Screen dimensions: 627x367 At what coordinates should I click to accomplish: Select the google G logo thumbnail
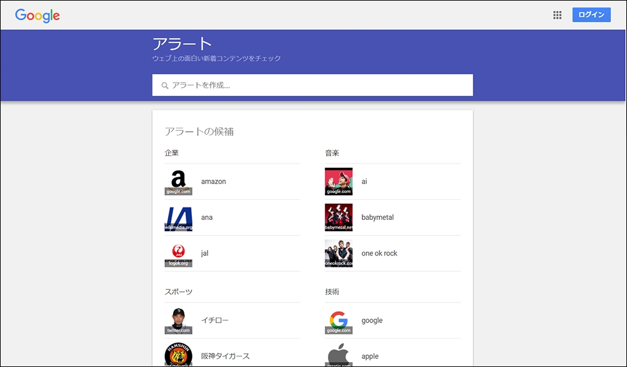339,320
